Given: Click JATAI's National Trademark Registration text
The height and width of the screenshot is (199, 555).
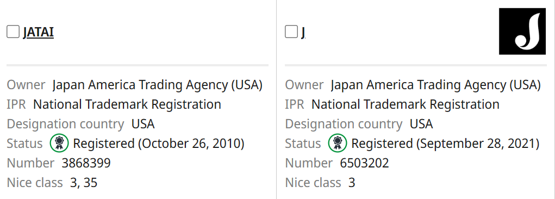Looking at the screenshot, I should coord(127,104).
